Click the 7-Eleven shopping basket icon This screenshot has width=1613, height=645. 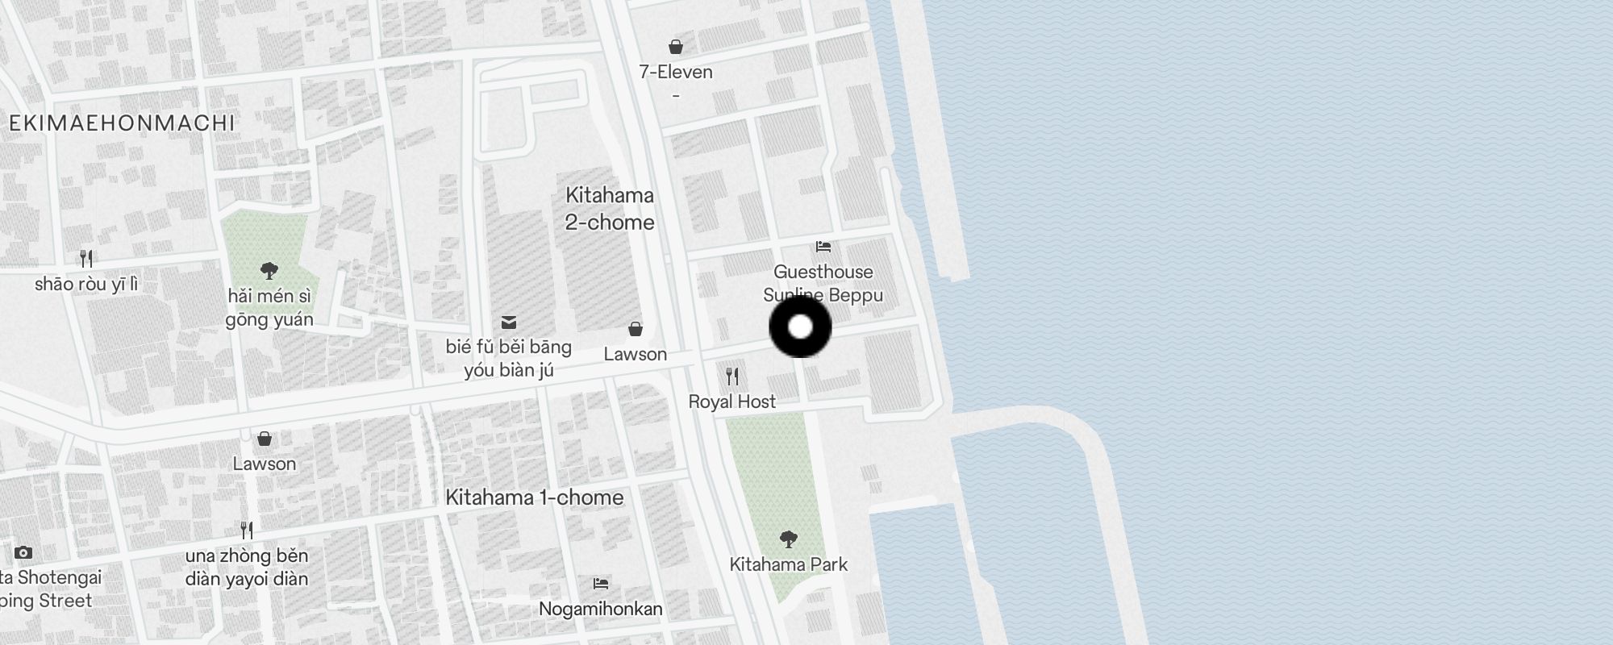676,47
